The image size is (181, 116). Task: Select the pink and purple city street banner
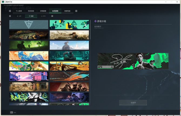tap(29, 77)
